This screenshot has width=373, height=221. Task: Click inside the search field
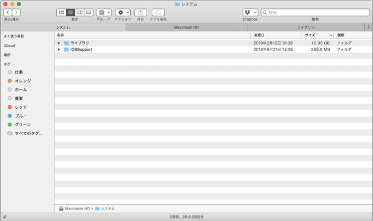(315, 12)
